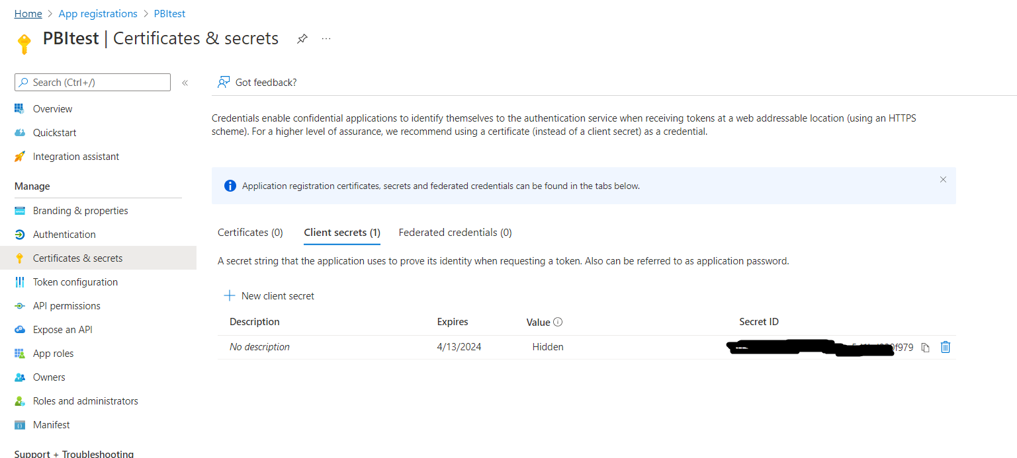Viewport: 1017px width, 458px height.
Task: Select Overview in the sidebar
Action: (x=52, y=108)
